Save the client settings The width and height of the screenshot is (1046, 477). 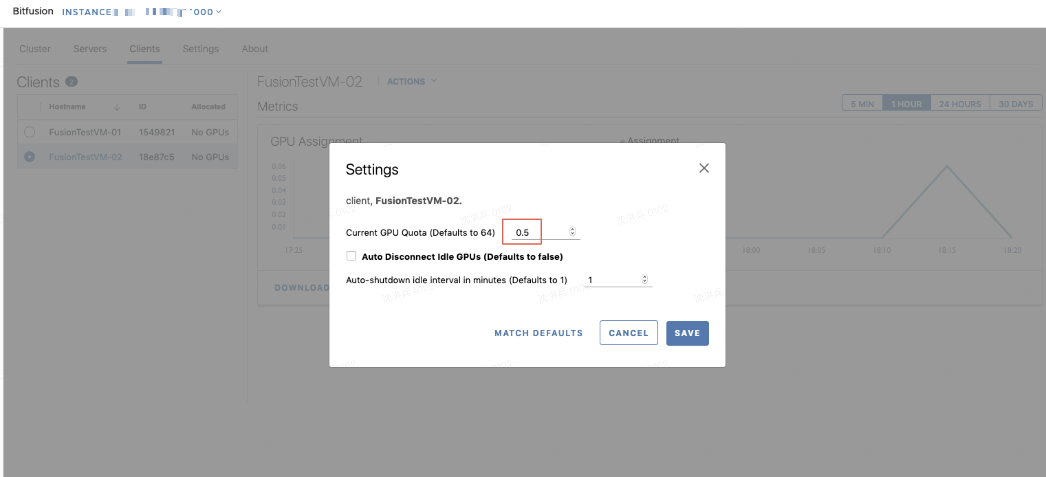pos(687,333)
